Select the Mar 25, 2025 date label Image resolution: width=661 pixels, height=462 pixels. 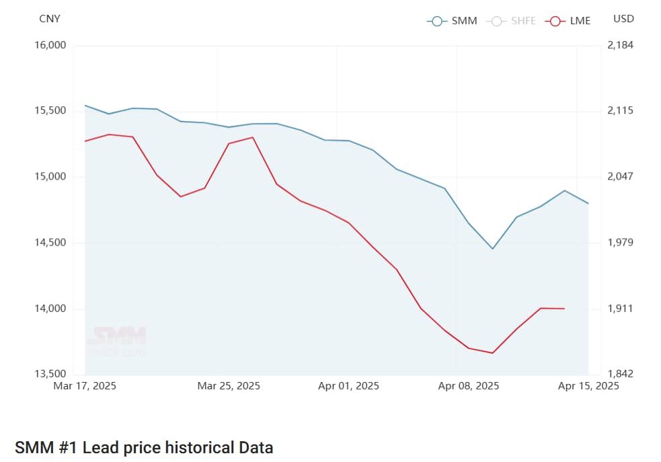[x=229, y=386]
